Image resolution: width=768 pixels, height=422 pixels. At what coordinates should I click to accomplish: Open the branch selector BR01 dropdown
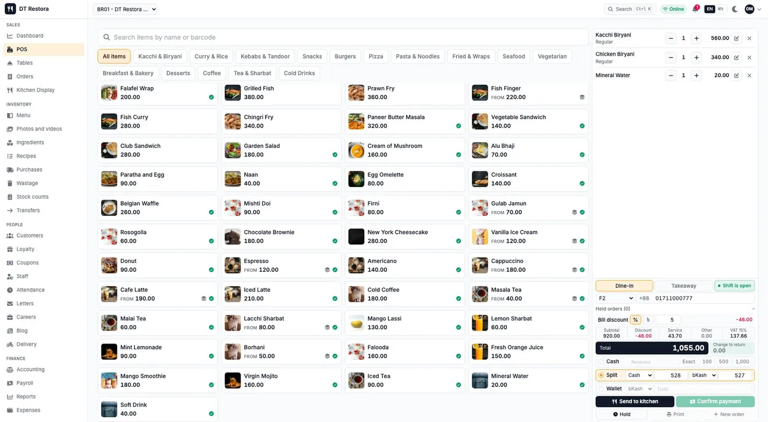125,9
